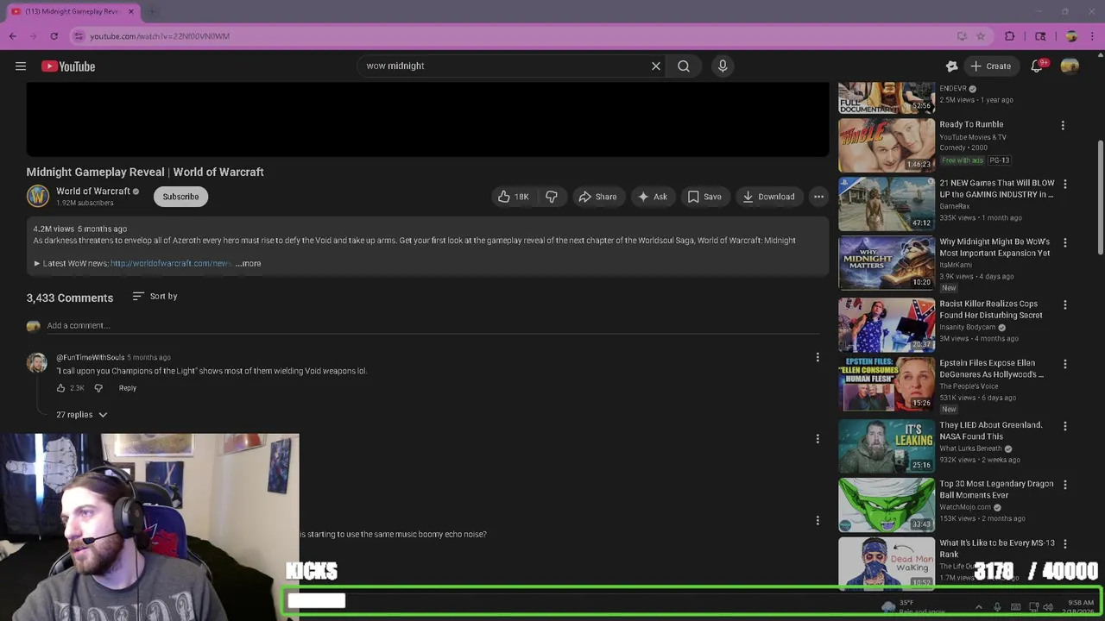
Task: Clear the search box with X icon
Action: pyautogui.click(x=656, y=66)
